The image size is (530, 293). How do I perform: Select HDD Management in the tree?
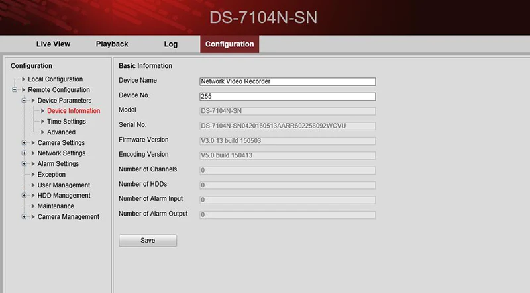(64, 196)
